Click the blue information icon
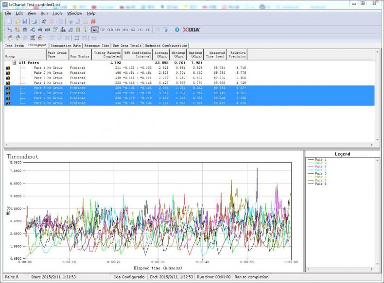This screenshot has width=384, height=283. (x=177, y=30)
